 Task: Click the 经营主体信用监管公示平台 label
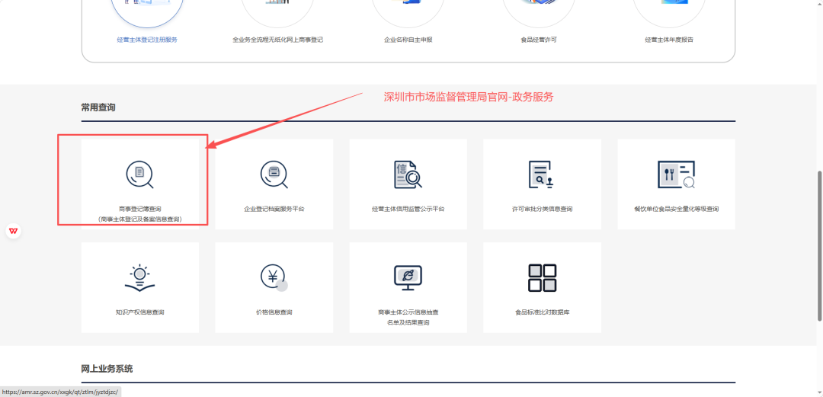(408, 209)
